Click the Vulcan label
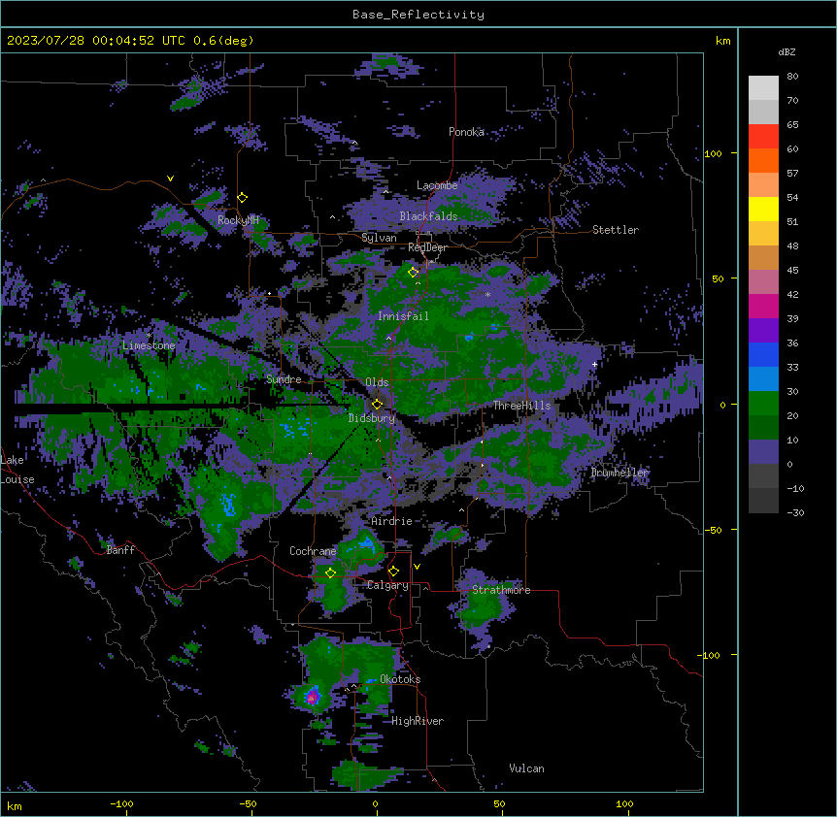 click(526, 768)
